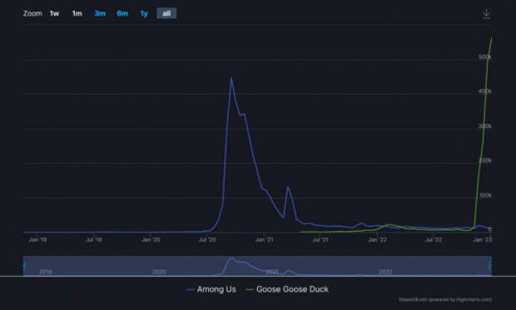This screenshot has height=310, width=516.
Task: Grab the left navigator range handle
Action: pos(23,266)
